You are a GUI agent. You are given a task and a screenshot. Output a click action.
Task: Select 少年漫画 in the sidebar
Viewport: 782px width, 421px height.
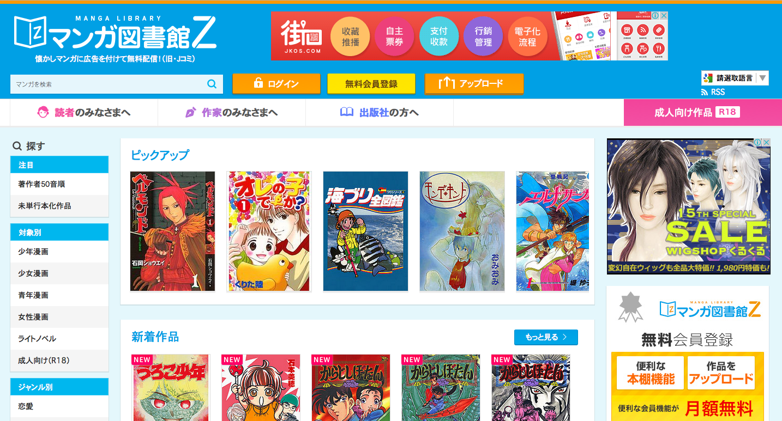59,252
